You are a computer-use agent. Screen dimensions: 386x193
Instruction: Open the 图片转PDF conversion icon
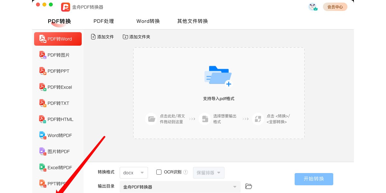click(x=43, y=152)
